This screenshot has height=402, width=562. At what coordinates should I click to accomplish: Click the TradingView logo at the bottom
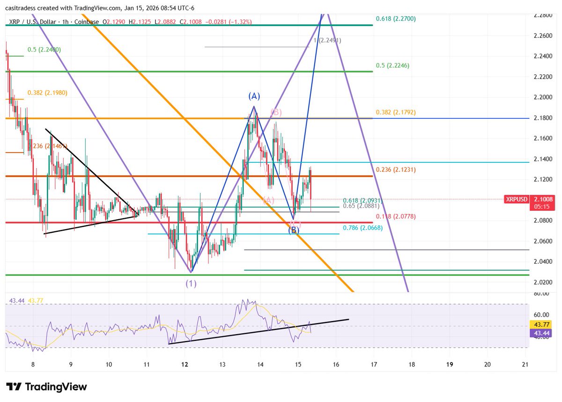point(46,387)
